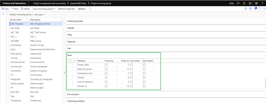
Task: Open Copy invoicing group dropdown
Action: click(x=44, y=9)
